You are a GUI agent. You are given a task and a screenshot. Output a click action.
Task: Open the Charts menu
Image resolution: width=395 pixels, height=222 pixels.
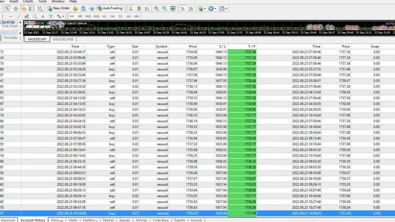(x=28, y=1)
